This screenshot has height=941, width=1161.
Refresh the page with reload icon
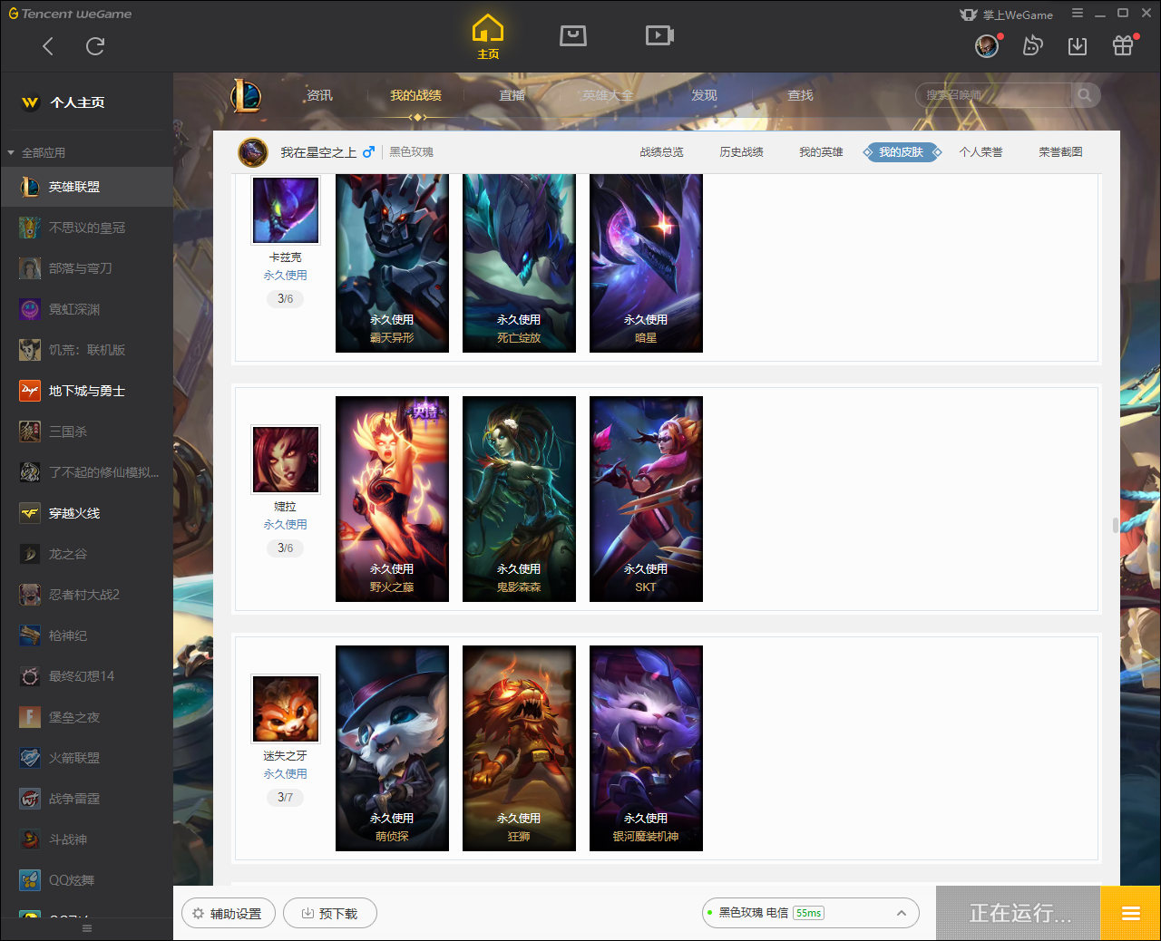click(95, 46)
